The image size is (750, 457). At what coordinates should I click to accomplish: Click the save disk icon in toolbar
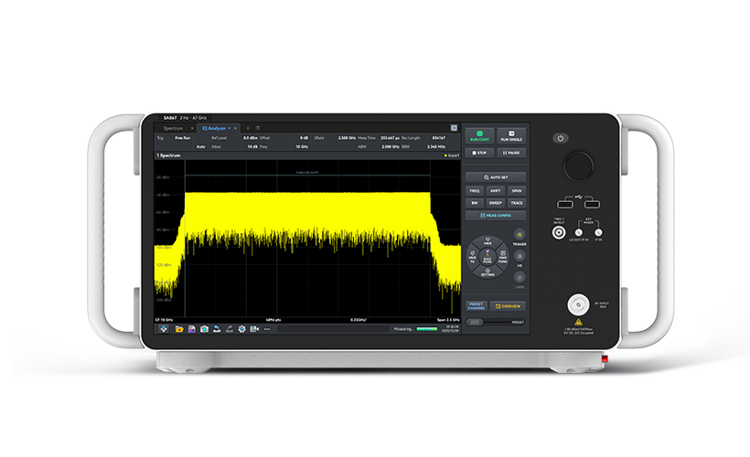click(192, 328)
